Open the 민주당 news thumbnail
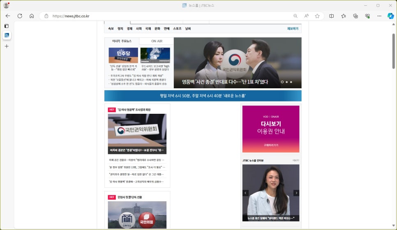397x230 pixels. 123,55
